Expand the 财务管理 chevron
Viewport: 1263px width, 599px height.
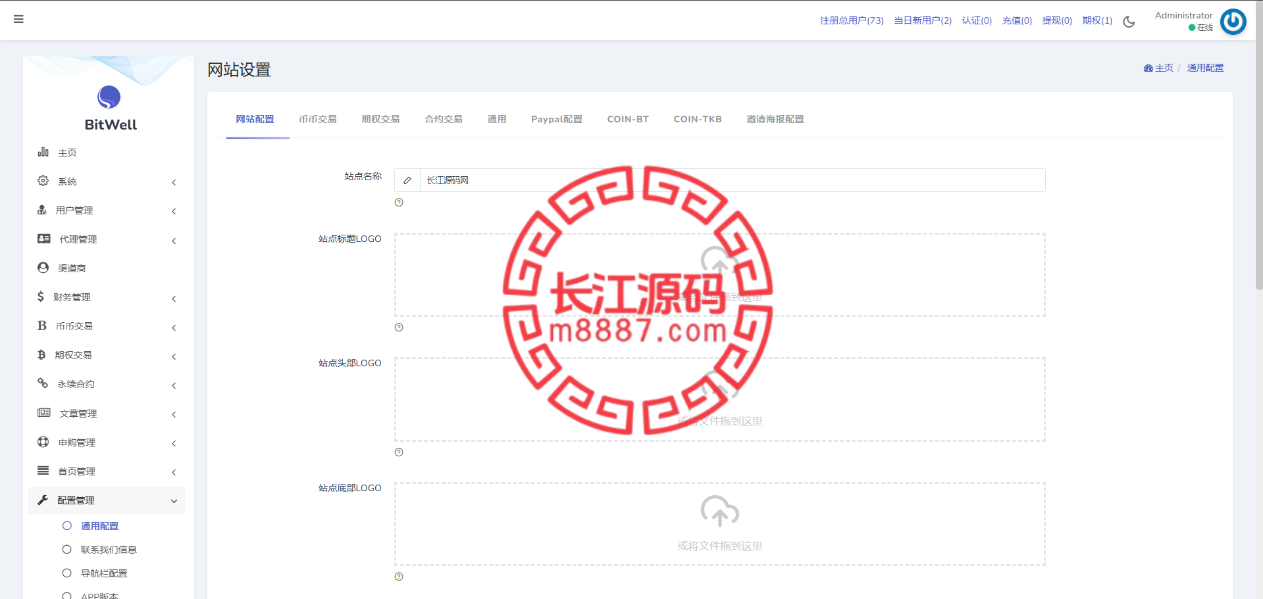point(174,299)
